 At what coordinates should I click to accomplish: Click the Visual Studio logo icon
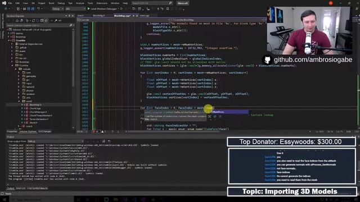click(4, 3)
